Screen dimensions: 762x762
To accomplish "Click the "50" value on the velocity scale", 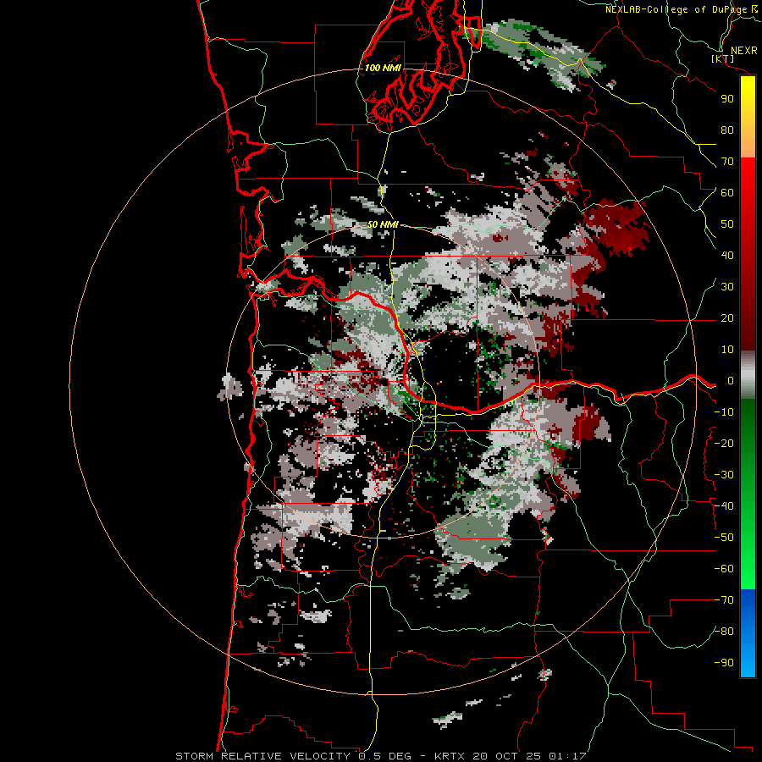I will pos(727,224).
